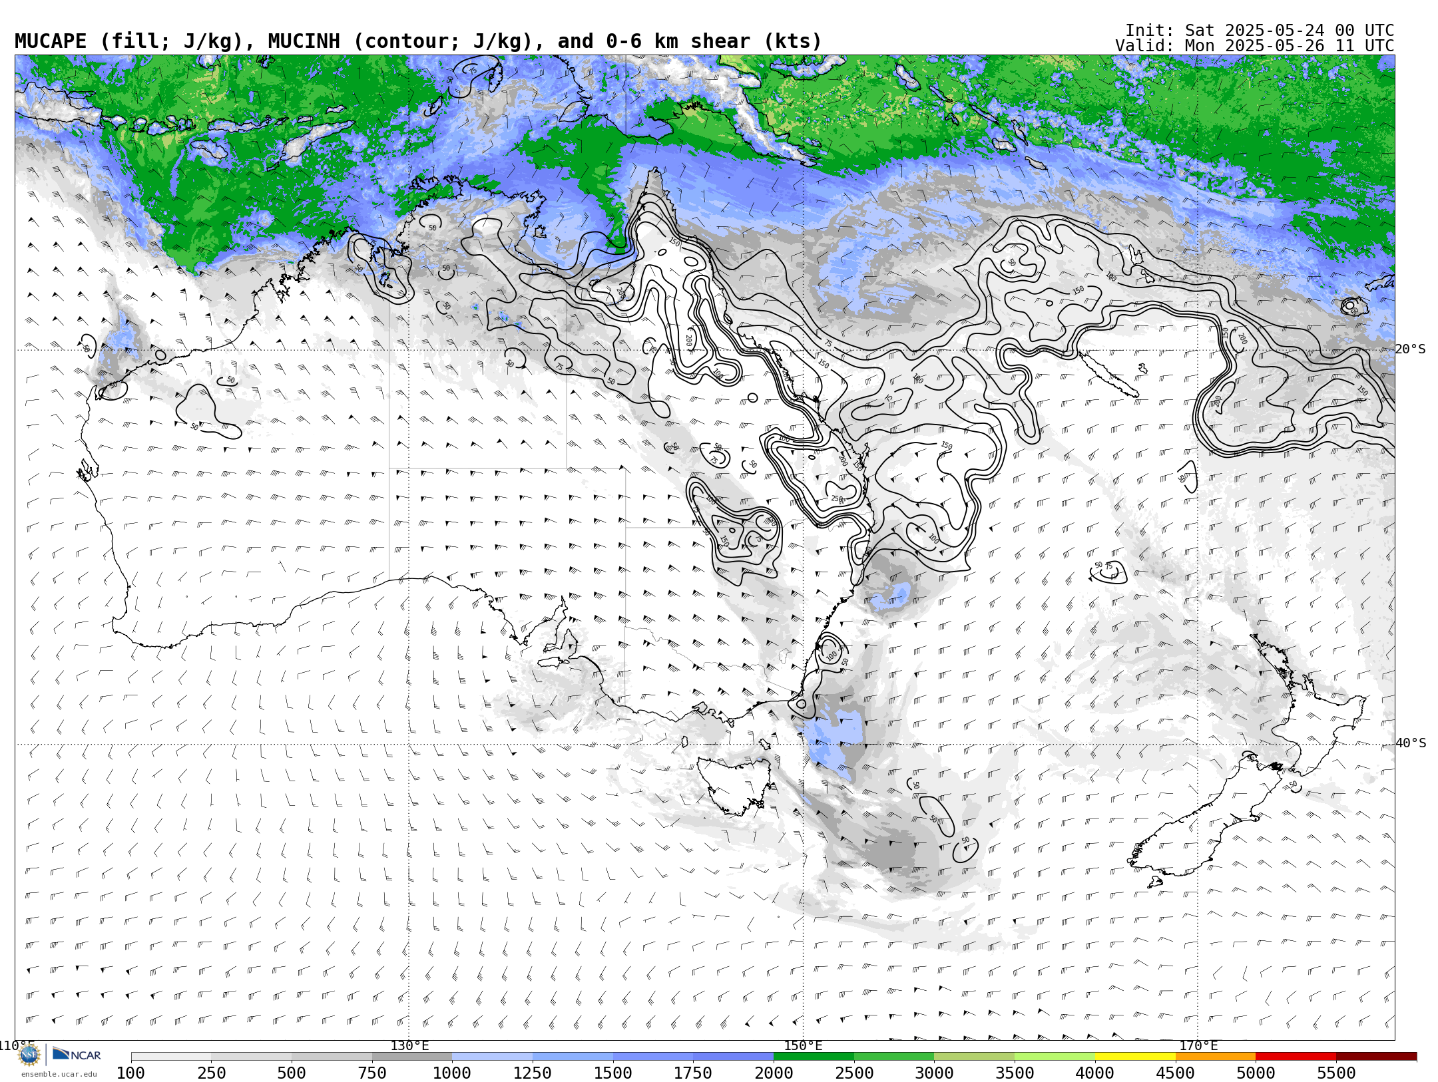Pick the 1500-1750 blue colorbar swatch
The image size is (1438, 1082).
[x=653, y=1057]
